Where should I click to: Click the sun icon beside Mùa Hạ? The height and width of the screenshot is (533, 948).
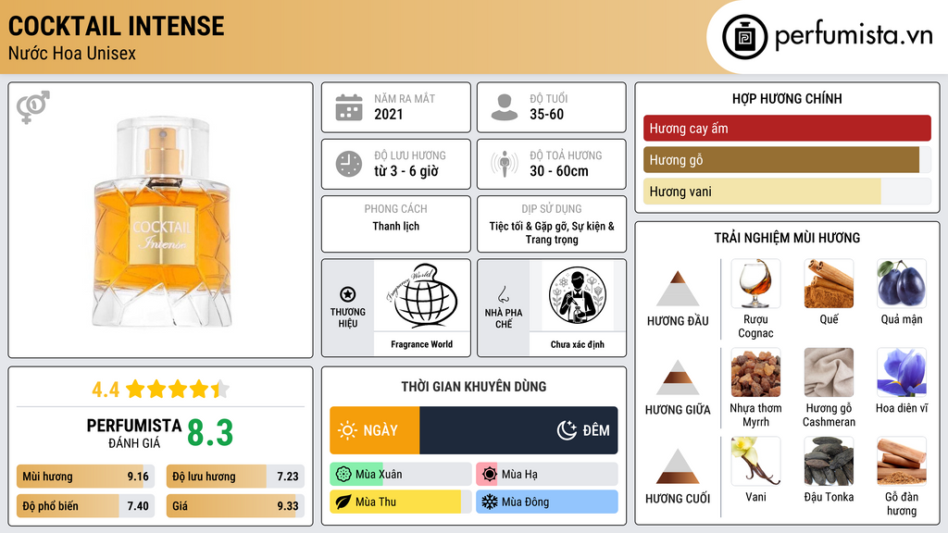[490, 475]
